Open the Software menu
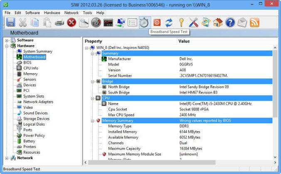Screen dimensions: 281x174 (32, 13)
